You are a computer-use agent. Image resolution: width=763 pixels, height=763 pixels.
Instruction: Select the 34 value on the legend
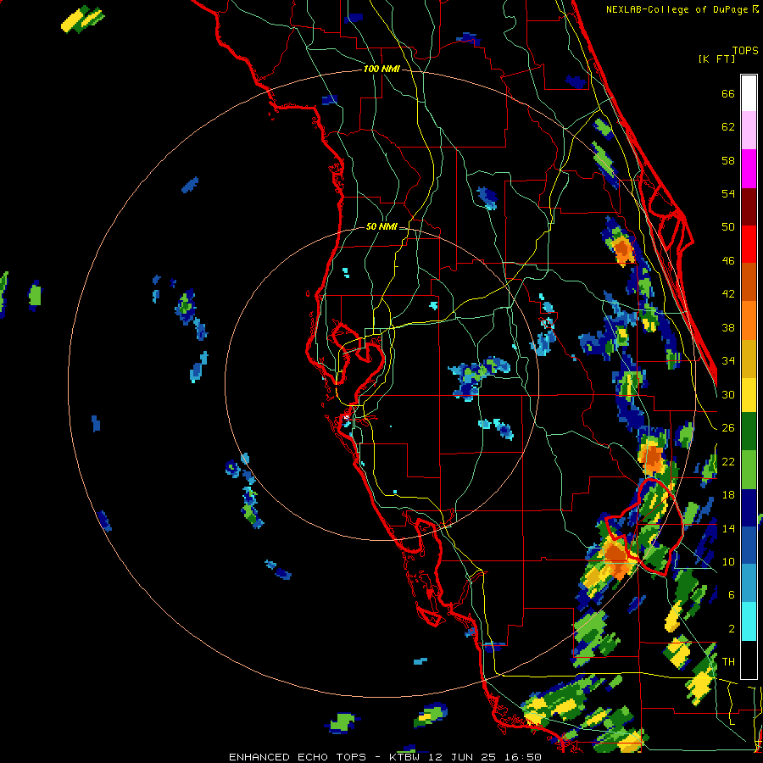(728, 360)
